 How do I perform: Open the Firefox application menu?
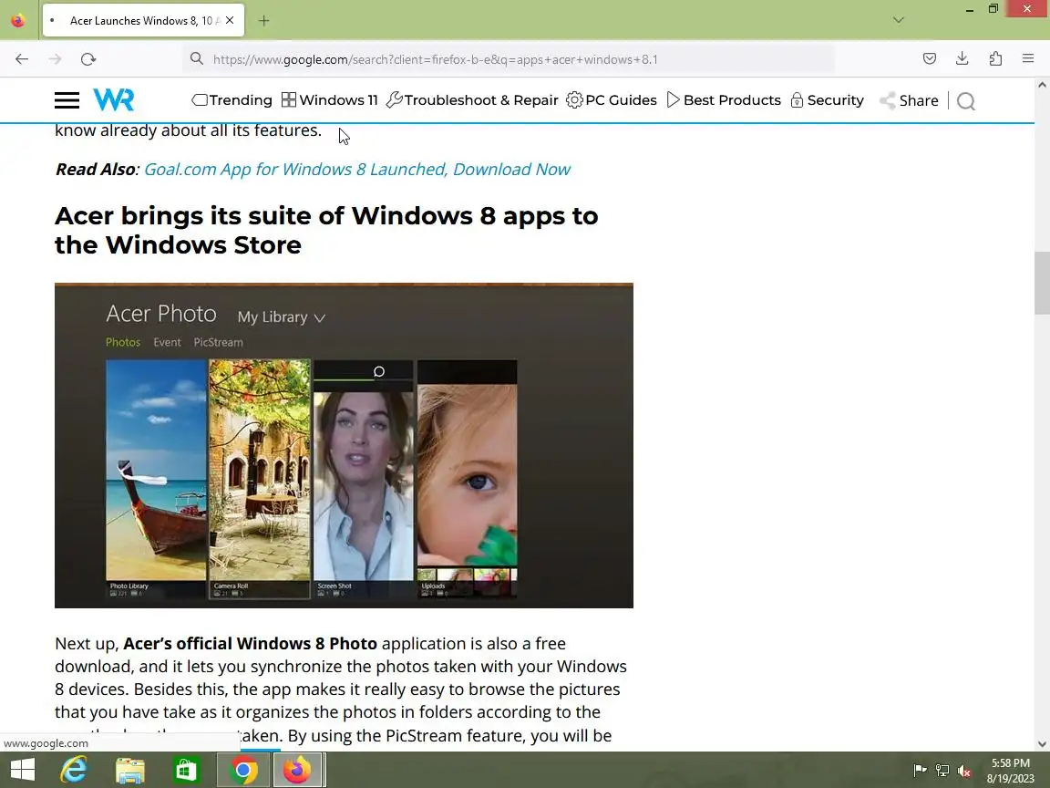point(1028,59)
